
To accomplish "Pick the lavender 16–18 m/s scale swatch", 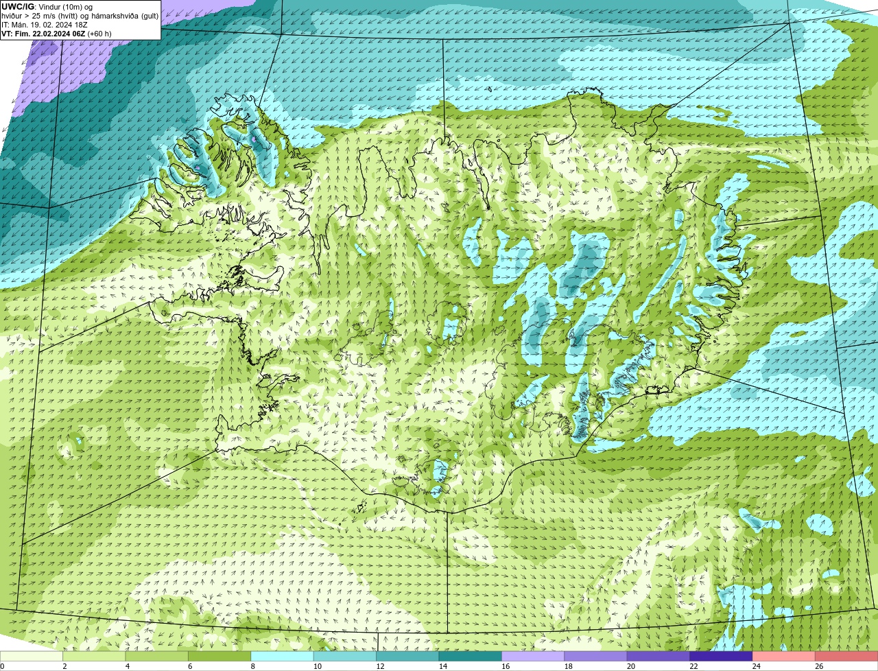I will click(x=533, y=657).
